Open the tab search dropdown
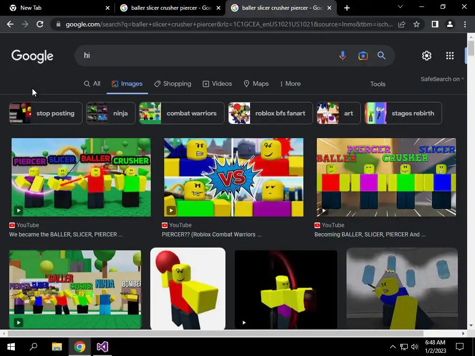Viewport: 475px width, 356px height. (400, 6)
